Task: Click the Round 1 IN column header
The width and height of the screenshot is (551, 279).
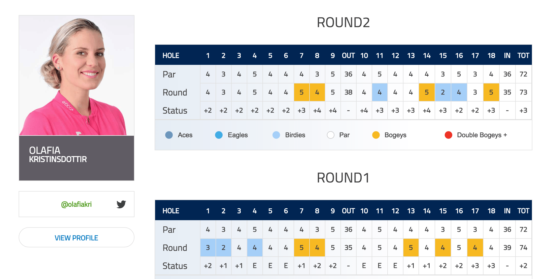Action: 507,211
